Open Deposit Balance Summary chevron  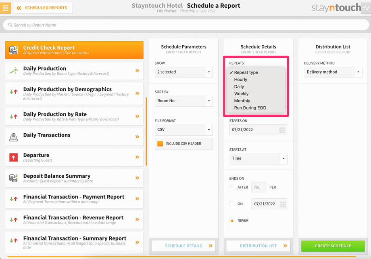pos(137,178)
